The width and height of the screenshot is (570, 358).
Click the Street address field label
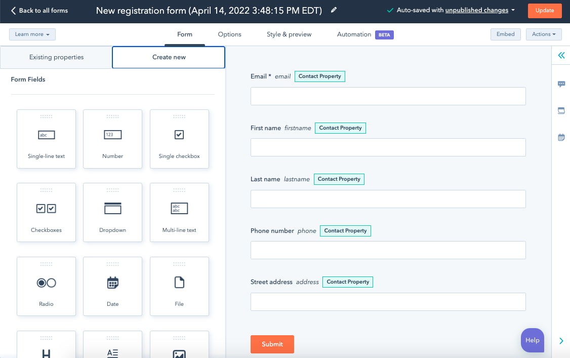click(x=271, y=282)
